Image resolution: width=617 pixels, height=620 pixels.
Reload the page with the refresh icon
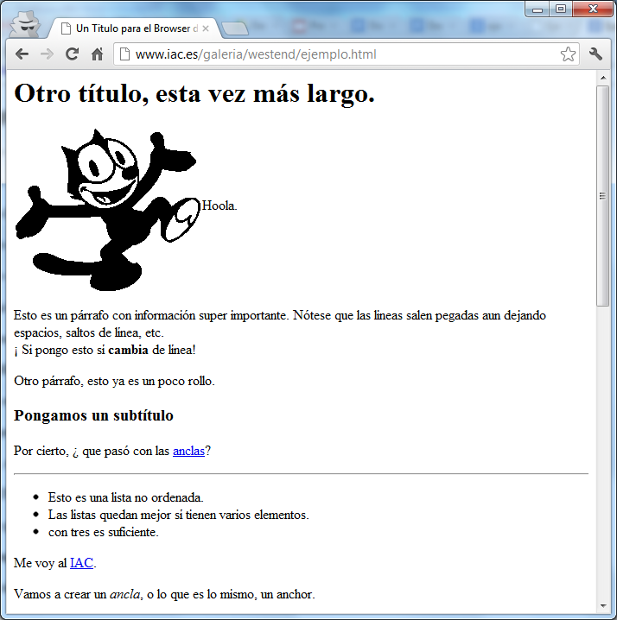pyautogui.click(x=72, y=54)
